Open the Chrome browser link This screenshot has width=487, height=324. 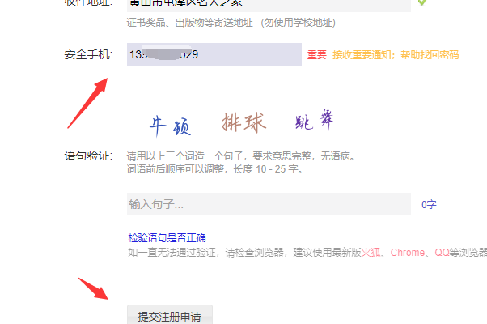407,253
